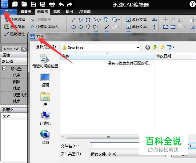The height and width of the screenshot is (163, 196).
Task: Open 库 in dialog sidebar
Action: click(x=45, y=99)
